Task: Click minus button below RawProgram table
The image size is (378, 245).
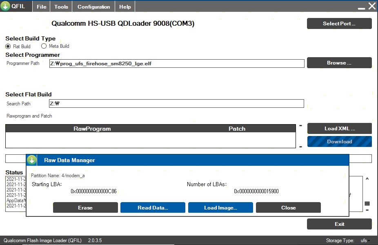Action: 300,147
